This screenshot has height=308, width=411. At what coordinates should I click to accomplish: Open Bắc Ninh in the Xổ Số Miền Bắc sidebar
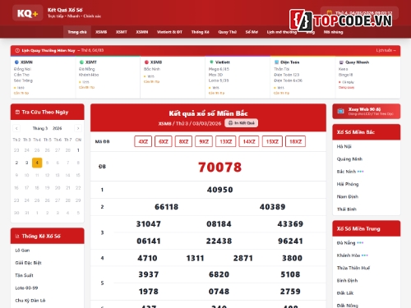[346, 172]
